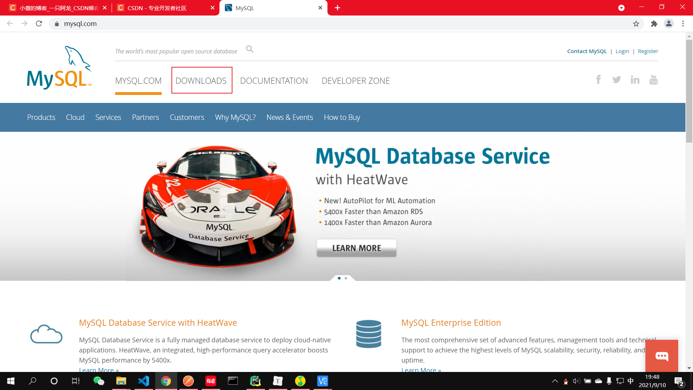Open the DEVELOPER ZONE section
Image resolution: width=693 pixels, height=390 pixels.
tap(356, 81)
